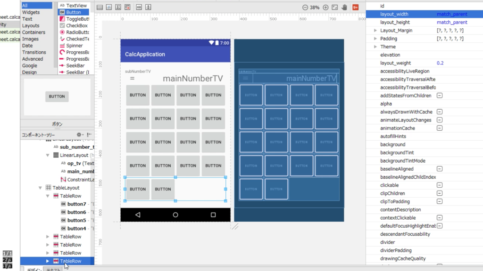483x271 pixels.
Task: Collapse the TableRow containing button7
Action: point(48,196)
